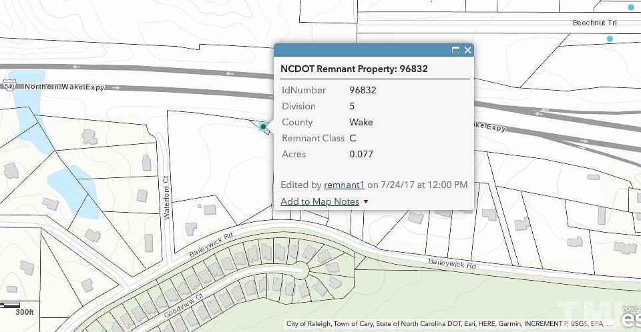Maximize the NCDOT Remnant Property popup

[x=456, y=50]
